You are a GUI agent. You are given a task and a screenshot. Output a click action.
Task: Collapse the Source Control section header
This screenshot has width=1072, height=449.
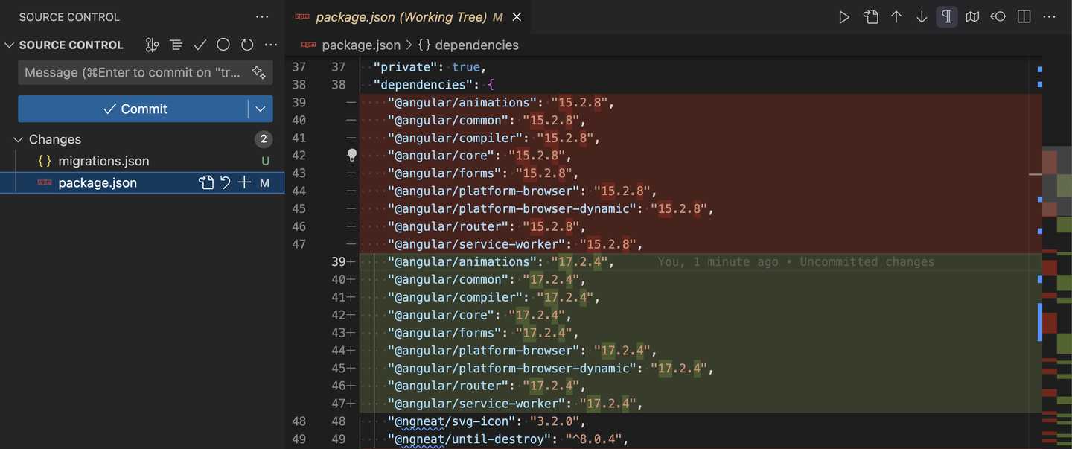click(x=10, y=44)
